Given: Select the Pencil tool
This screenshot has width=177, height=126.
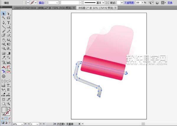Looking at the screenshot, I should (8, 31).
